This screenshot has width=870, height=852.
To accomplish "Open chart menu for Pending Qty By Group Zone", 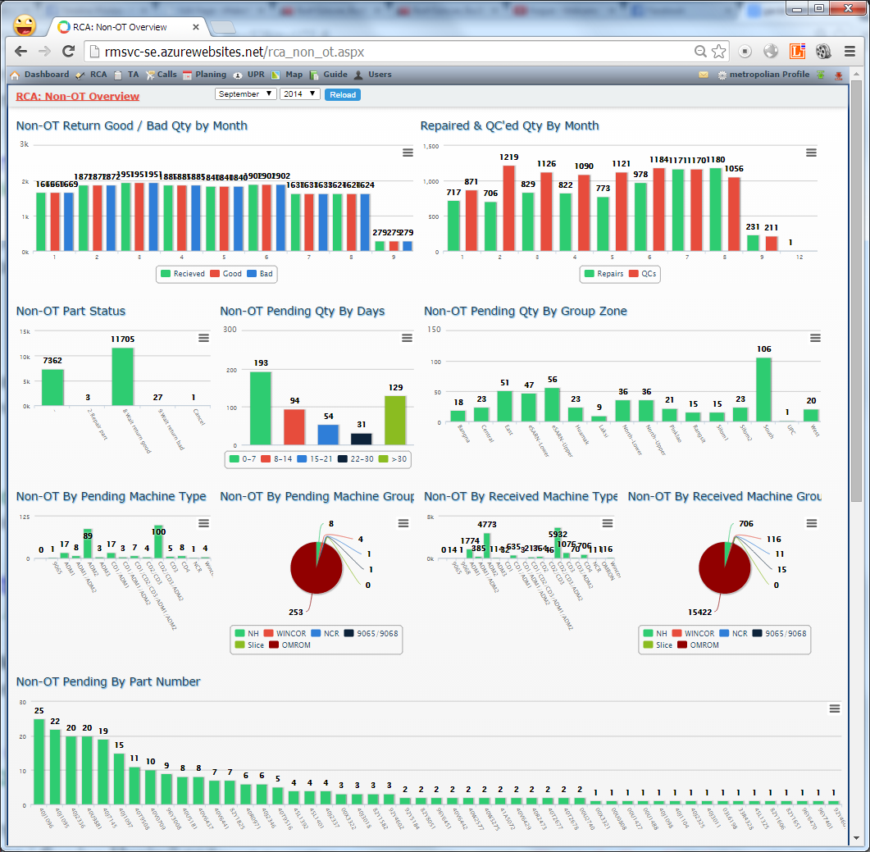I will 815,338.
